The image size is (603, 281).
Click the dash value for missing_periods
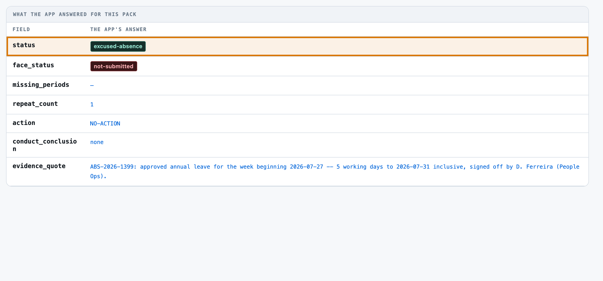coord(92,86)
